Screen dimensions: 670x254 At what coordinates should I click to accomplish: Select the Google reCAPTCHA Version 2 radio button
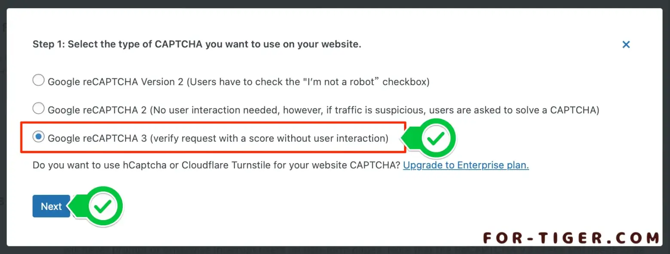tap(38, 80)
